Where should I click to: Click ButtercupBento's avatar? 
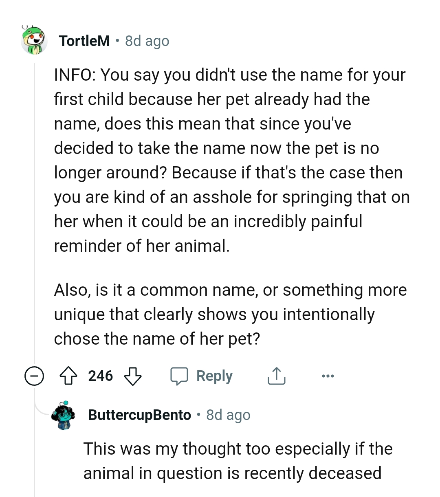click(x=63, y=415)
